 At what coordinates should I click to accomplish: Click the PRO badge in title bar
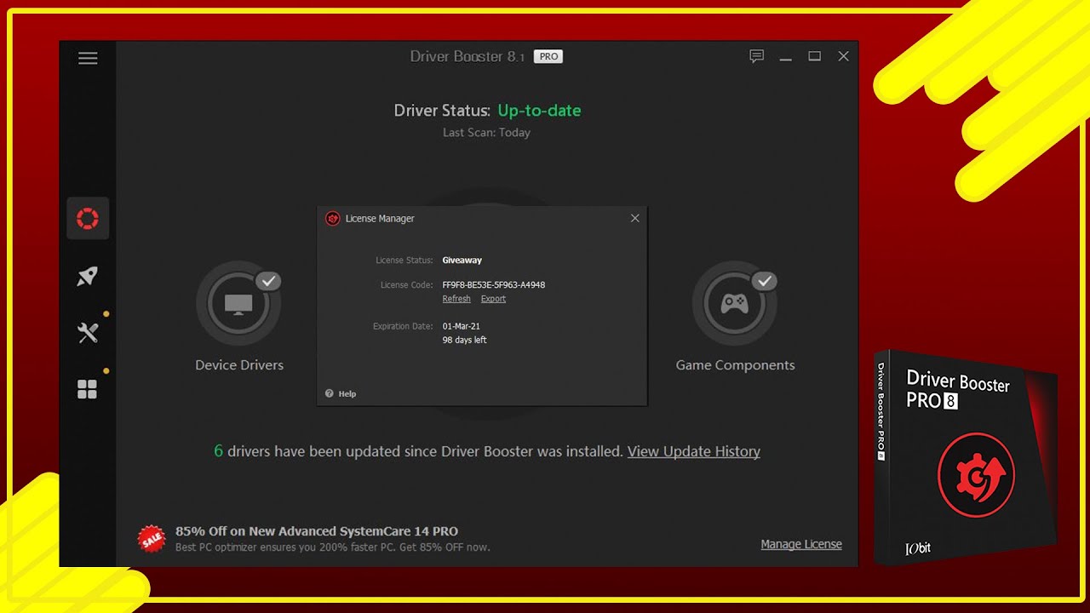[548, 56]
